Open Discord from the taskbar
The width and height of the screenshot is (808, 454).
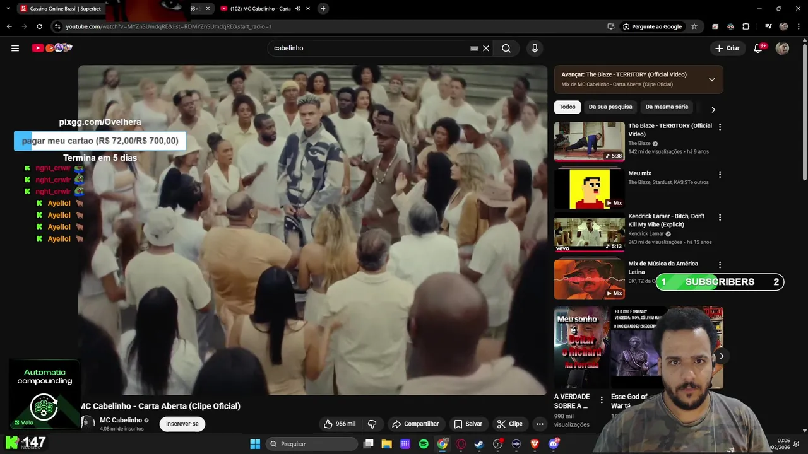coord(553,444)
